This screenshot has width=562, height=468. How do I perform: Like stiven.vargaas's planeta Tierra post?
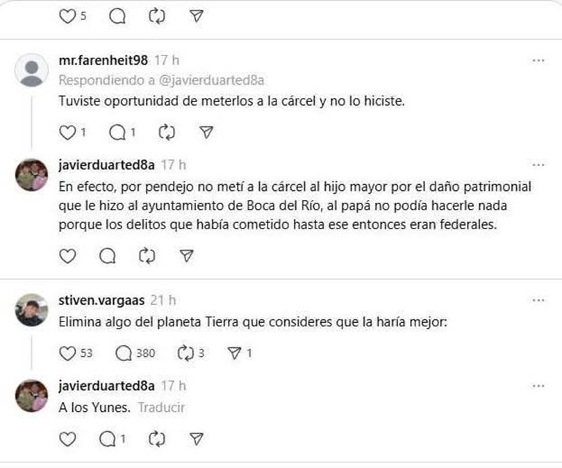click(x=67, y=353)
